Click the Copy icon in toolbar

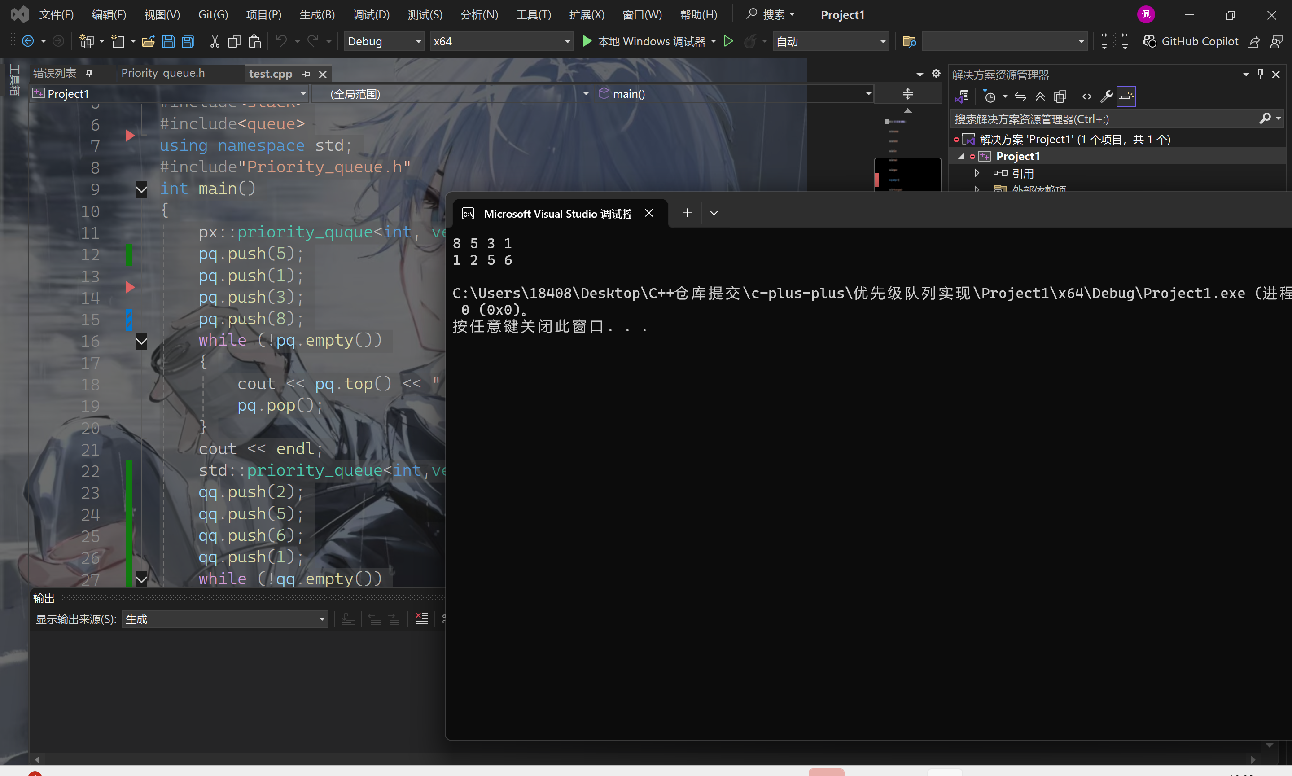click(x=234, y=41)
